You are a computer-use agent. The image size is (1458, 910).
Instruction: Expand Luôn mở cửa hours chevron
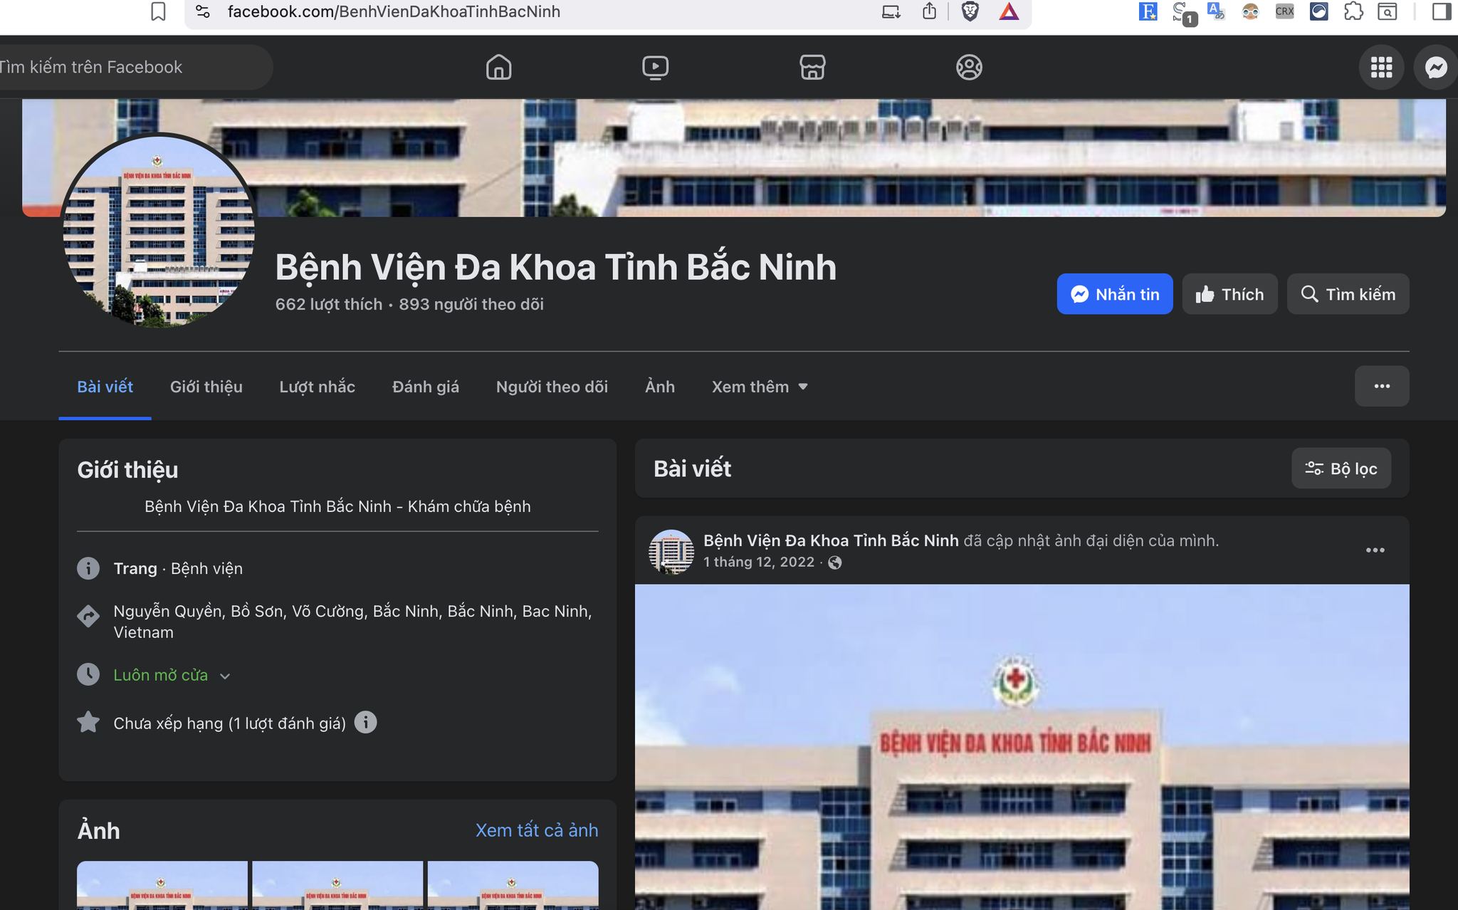point(225,676)
